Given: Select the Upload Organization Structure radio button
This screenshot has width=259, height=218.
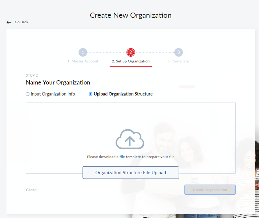Looking at the screenshot, I should 90,94.
